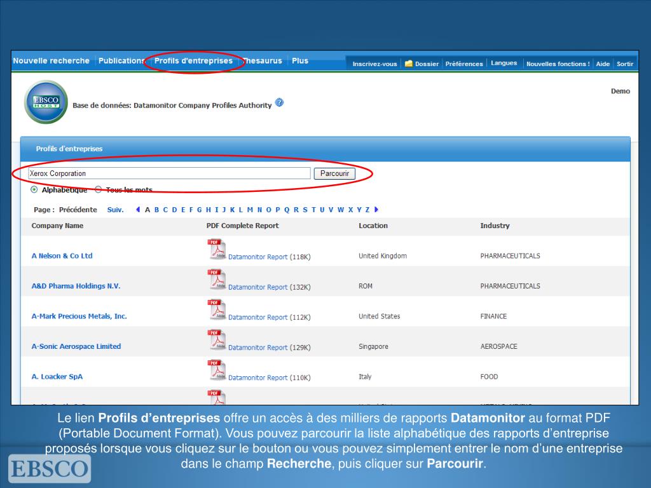Open Datamonitor Report (110K) link
The width and height of the screenshot is (651, 488).
[x=258, y=378]
